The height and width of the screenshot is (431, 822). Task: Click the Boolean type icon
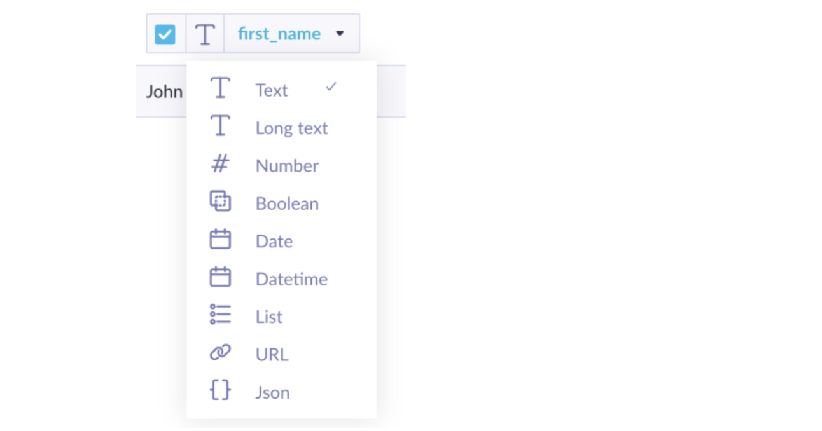click(219, 202)
